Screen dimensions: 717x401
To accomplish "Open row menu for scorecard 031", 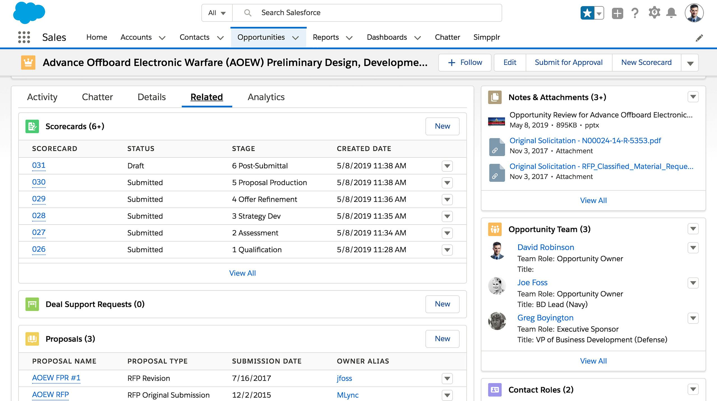I will pyautogui.click(x=447, y=166).
